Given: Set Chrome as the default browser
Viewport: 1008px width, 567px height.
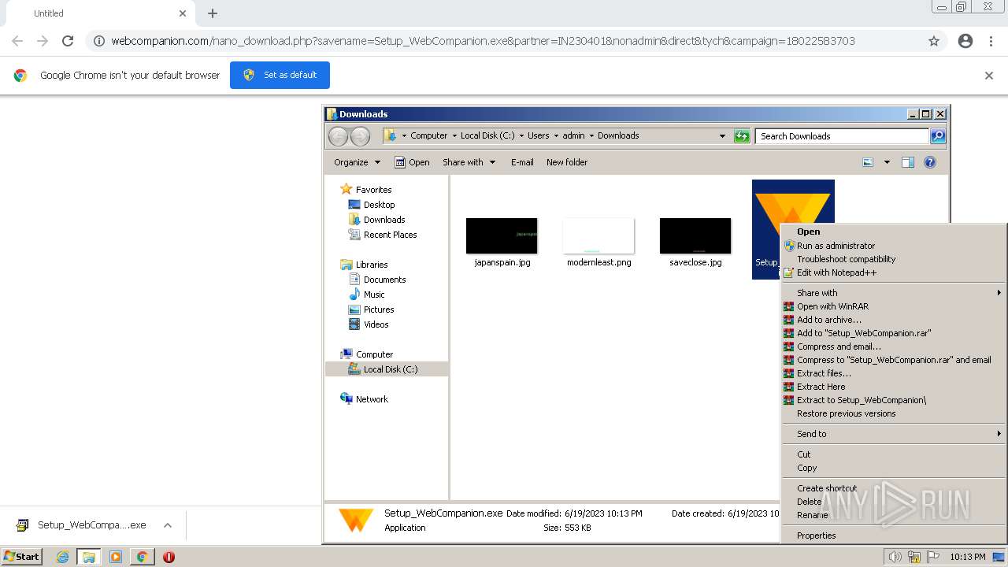Looking at the screenshot, I should pyautogui.click(x=280, y=75).
